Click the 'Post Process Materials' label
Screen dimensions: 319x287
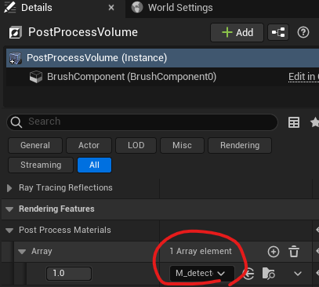[65, 230]
